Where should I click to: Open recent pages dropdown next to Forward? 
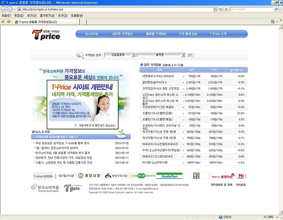(15, 9)
